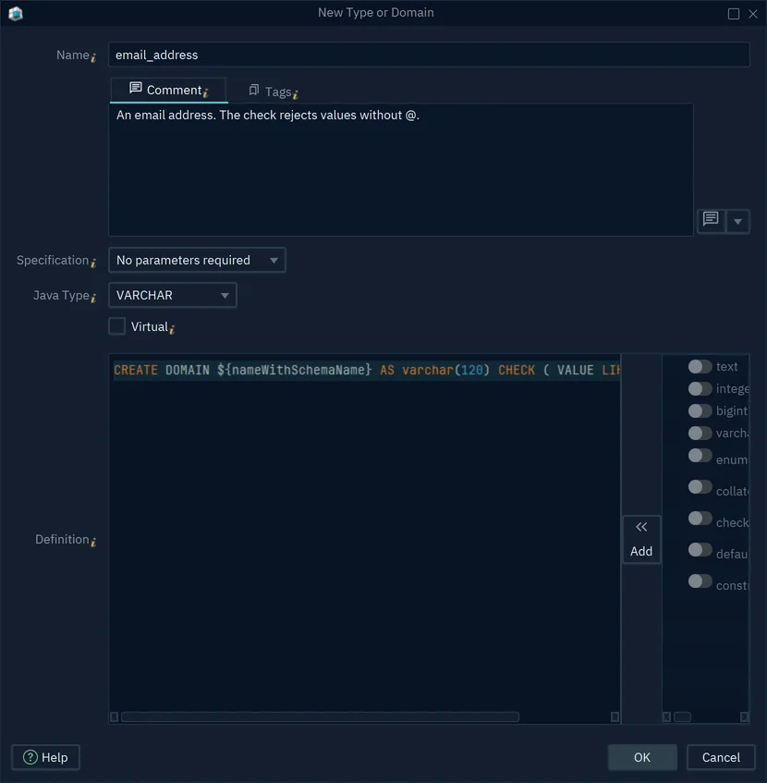The image size is (767, 783).
Task: Click the templates list horizontal scrollbar thumb
Action: pyautogui.click(x=682, y=717)
